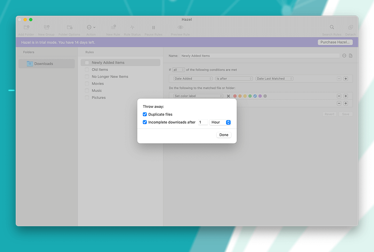Select the Downloads folder in sidebar
The width and height of the screenshot is (374, 252).
click(44, 64)
